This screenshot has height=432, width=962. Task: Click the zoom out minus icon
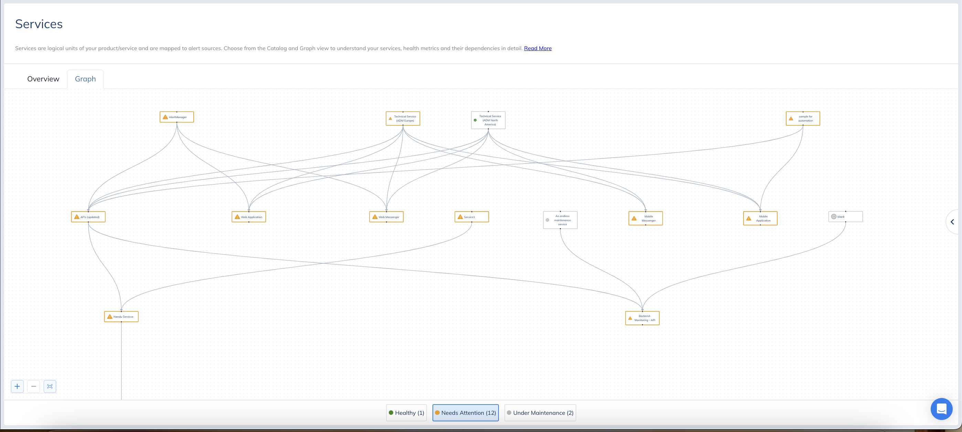[34, 386]
